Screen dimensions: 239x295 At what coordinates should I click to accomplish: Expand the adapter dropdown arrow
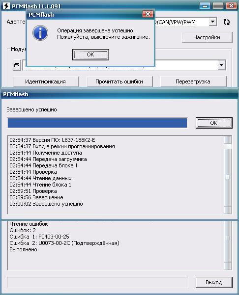click(x=213, y=22)
